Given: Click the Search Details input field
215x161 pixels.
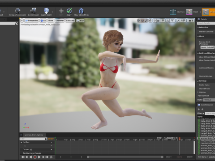Looking at the screenshot, I should pos(206,23).
